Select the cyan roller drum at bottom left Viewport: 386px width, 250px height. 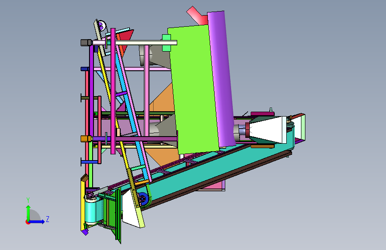click(x=91, y=212)
